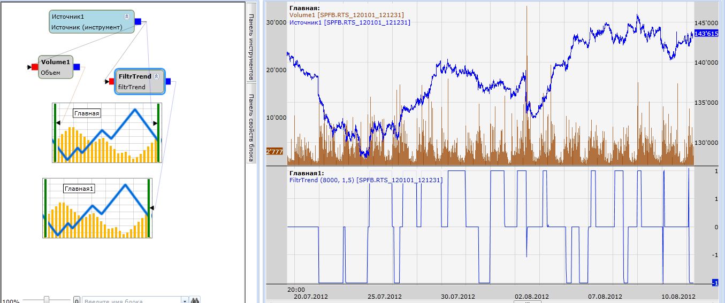Click the red input port of FiltrTrend

111,81
